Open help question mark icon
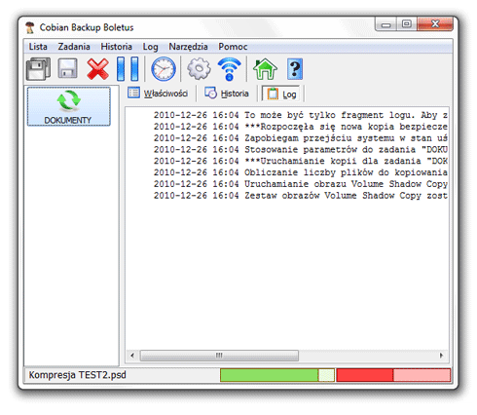 (295, 69)
